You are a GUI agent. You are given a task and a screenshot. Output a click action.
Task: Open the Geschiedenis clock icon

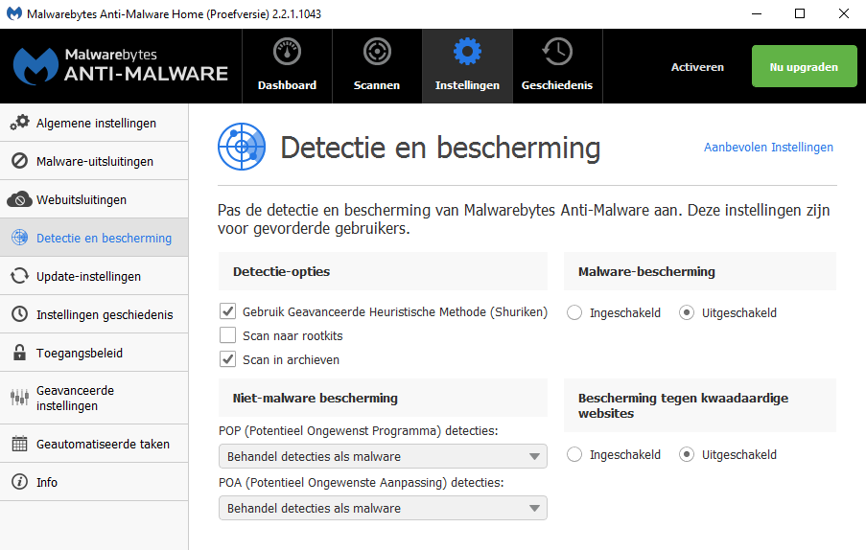coord(557,52)
